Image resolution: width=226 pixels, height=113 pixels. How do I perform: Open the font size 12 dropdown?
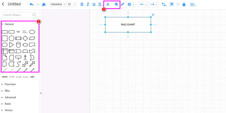(x=71, y=4)
